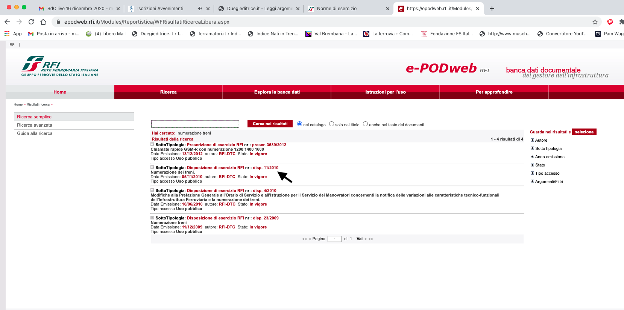Select the 'solo nel titolo' radio button
Screen dimensions: 624x310
pyautogui.click(x=331, y=124)
